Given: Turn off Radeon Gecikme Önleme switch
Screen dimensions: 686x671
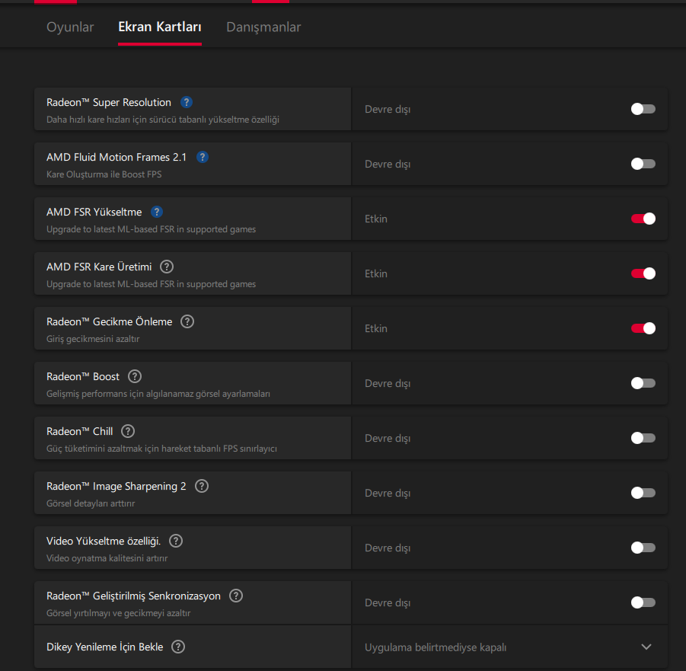Looking at the screenshot, I should pyautogui.click(x=643, y=328).
